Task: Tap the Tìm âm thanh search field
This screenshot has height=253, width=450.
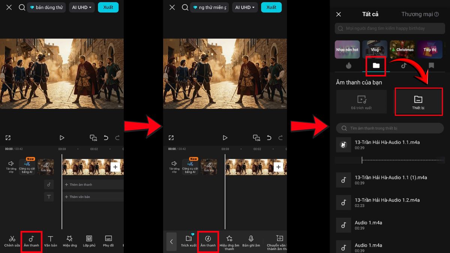Action: click(x=390, y=128)
